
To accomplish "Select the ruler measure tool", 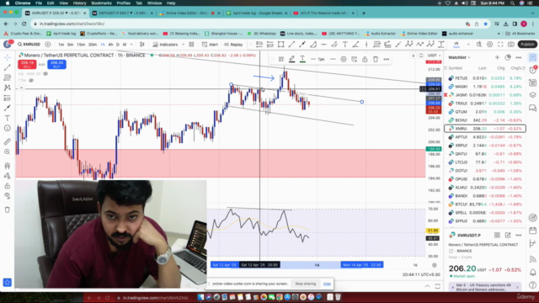I will (x=8, y=141).
